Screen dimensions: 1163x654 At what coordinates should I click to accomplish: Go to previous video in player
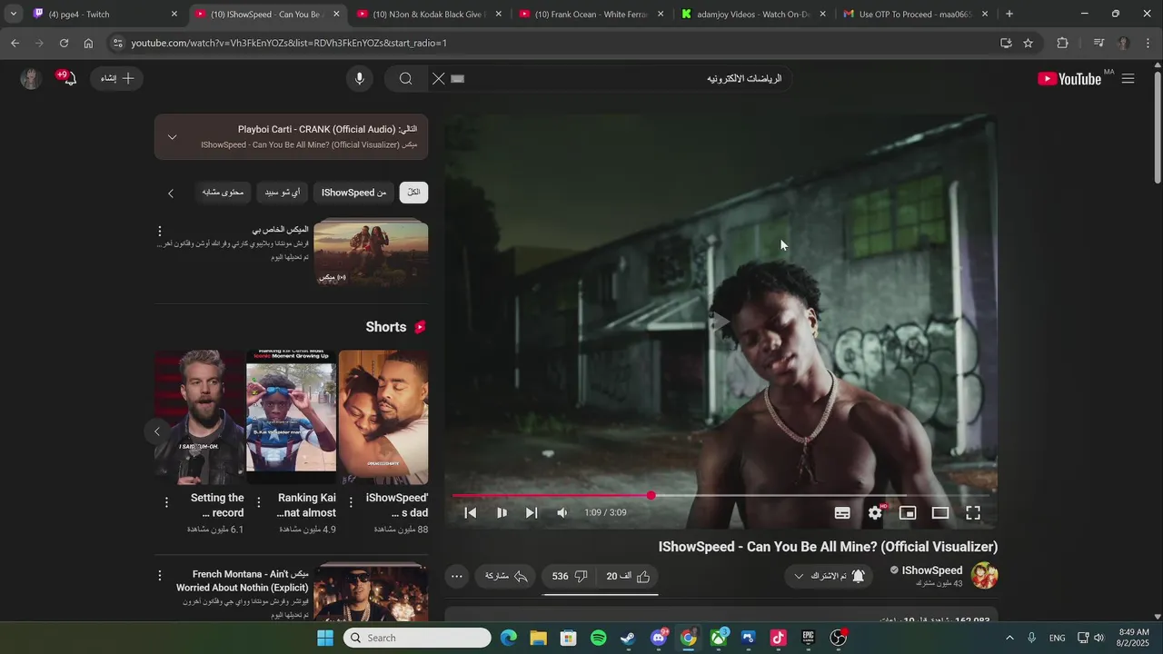(471, 512)
